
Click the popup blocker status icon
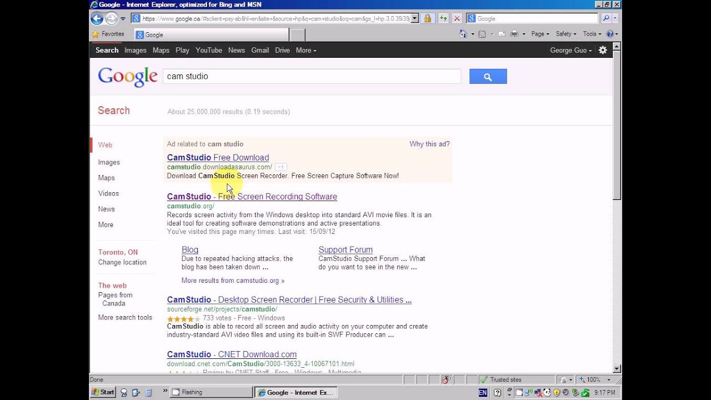tap(445, 380)
